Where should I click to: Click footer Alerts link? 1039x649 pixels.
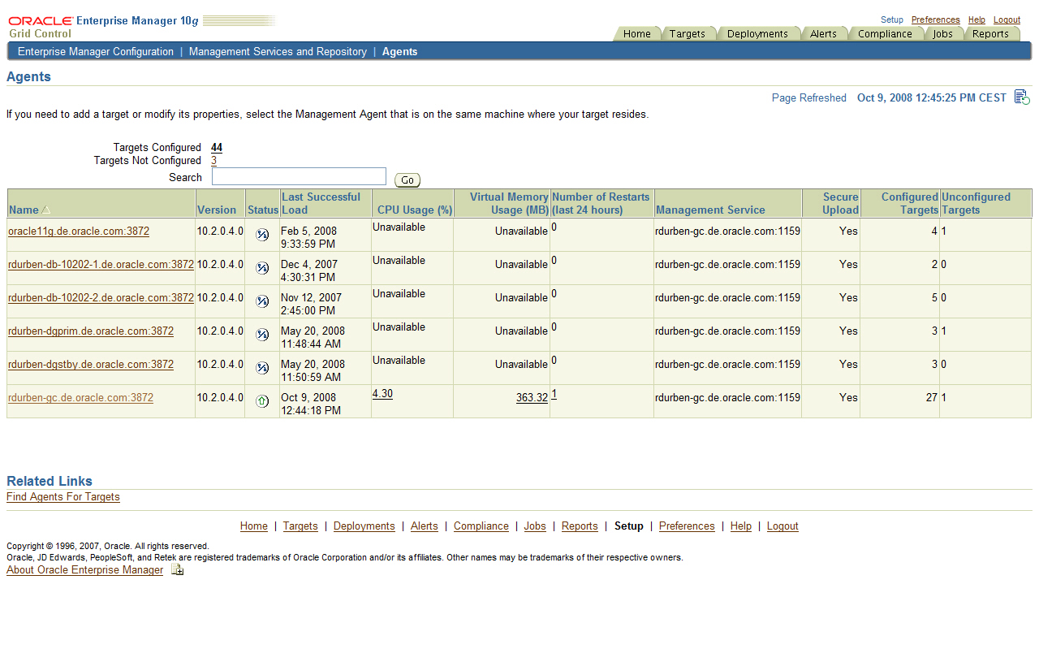click(x=425, y=526)
